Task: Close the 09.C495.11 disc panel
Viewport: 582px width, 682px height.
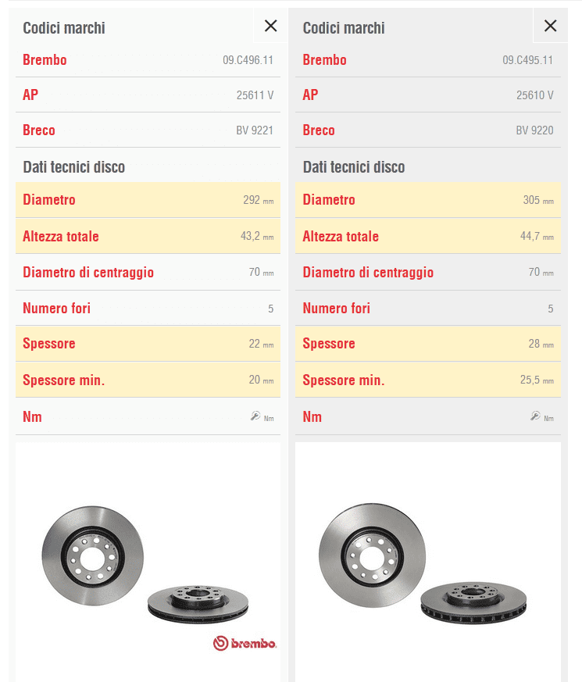Action: point(550,26)
